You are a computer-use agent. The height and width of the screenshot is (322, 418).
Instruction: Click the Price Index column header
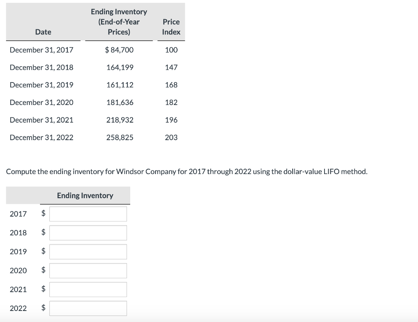pyautogui.click(x=171, y=27)
